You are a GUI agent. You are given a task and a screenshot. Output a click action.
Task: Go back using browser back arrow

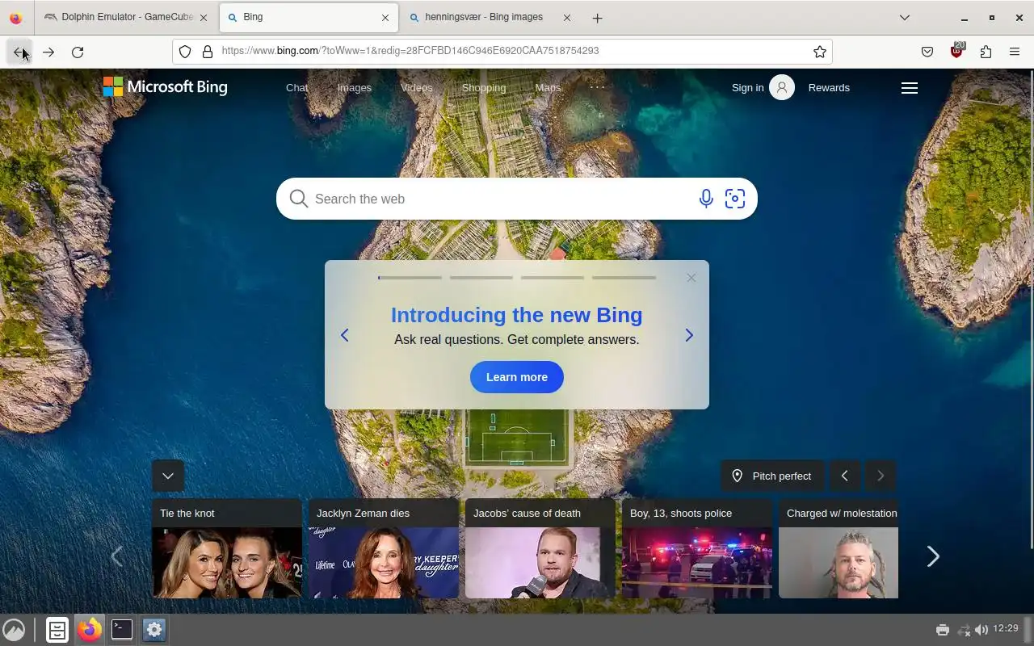click(x=19, y=52)
